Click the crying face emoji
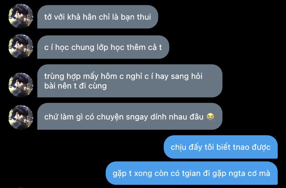Screen dimensions: 286x188 click(x=210, y=117)
